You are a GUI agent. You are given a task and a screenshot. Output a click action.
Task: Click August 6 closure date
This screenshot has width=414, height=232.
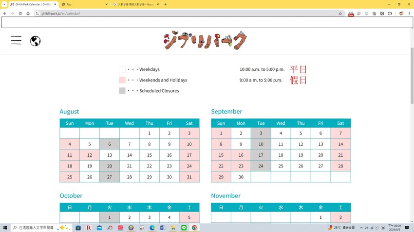tap(110, 144)
